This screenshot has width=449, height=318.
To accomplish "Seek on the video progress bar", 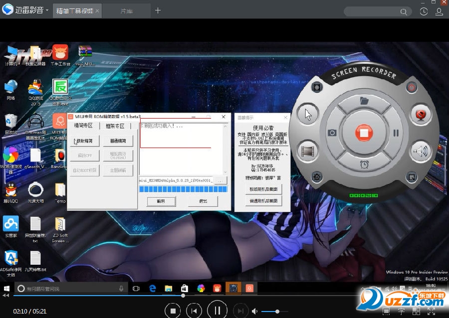I will tap(224, 296).
